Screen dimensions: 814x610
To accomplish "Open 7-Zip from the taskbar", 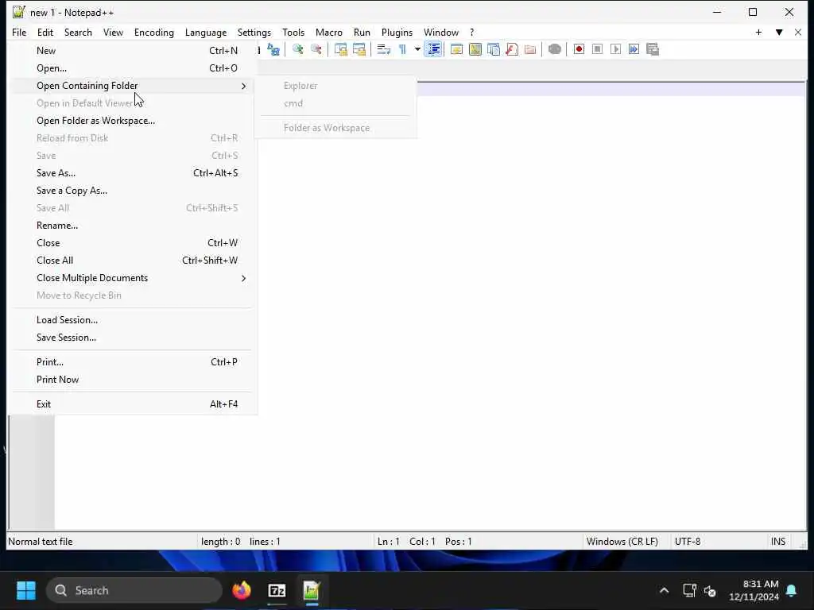I will pos(277,590).
